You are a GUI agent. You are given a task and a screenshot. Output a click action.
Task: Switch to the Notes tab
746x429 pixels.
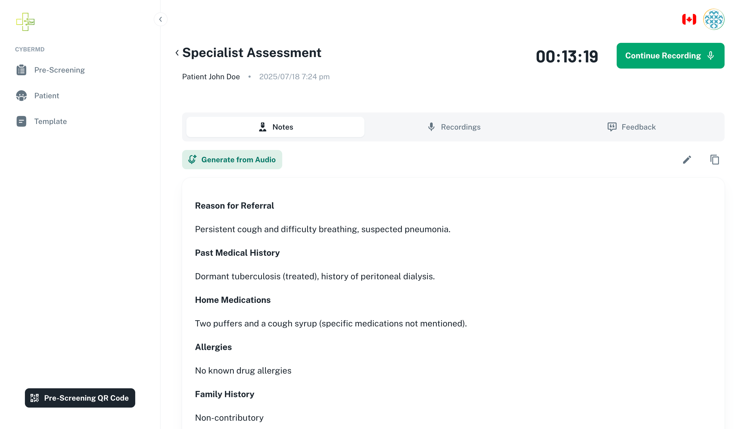click(275, 127)
